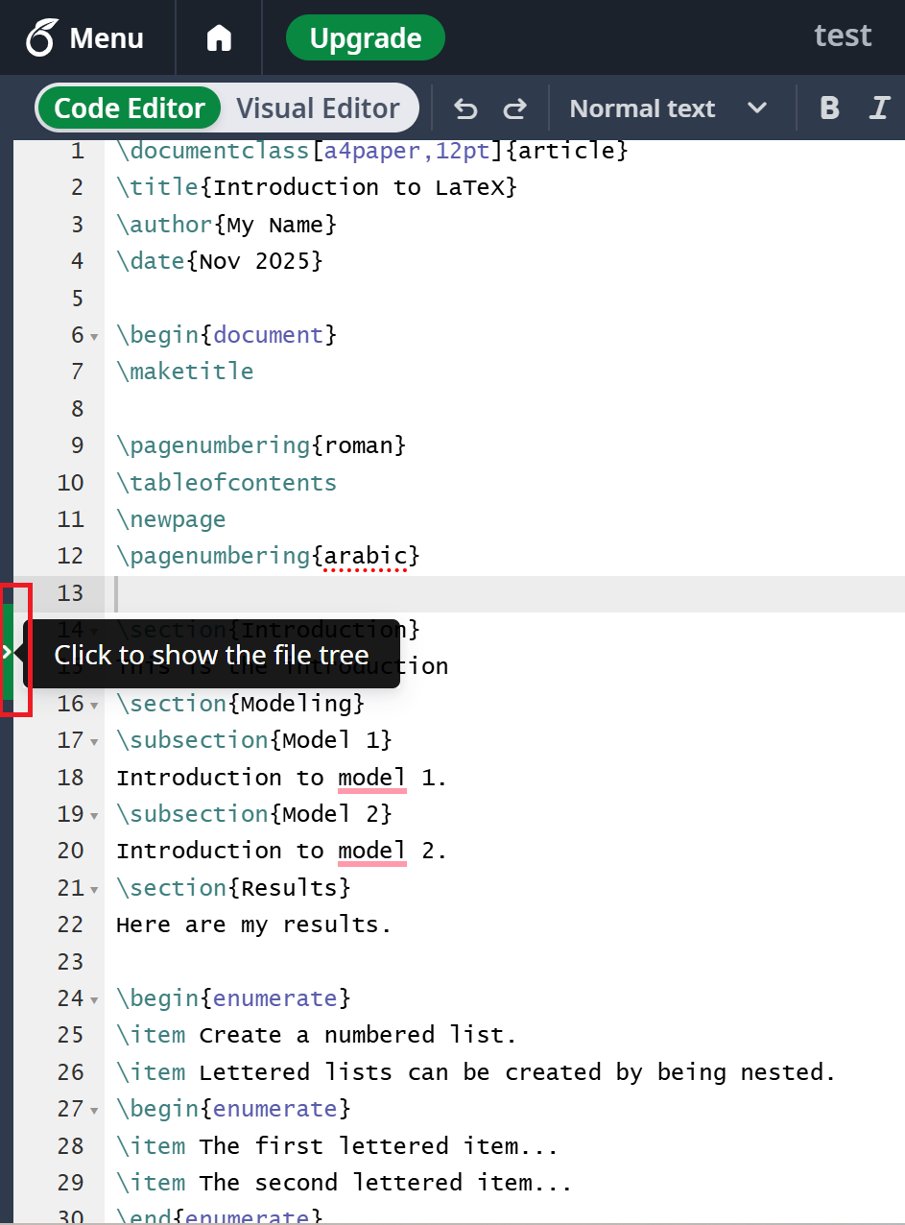The image size is (905, 1225).
Task: Fold the Model 1 subsection
Action: coord(94,742)
